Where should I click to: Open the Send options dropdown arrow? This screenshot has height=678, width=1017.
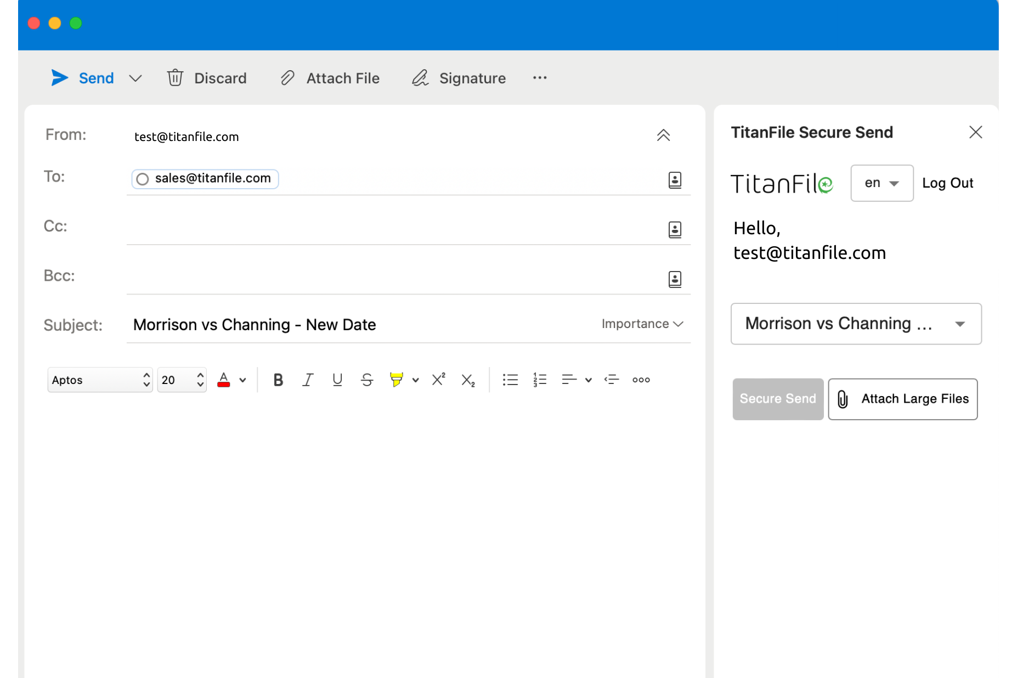[135, 78]
